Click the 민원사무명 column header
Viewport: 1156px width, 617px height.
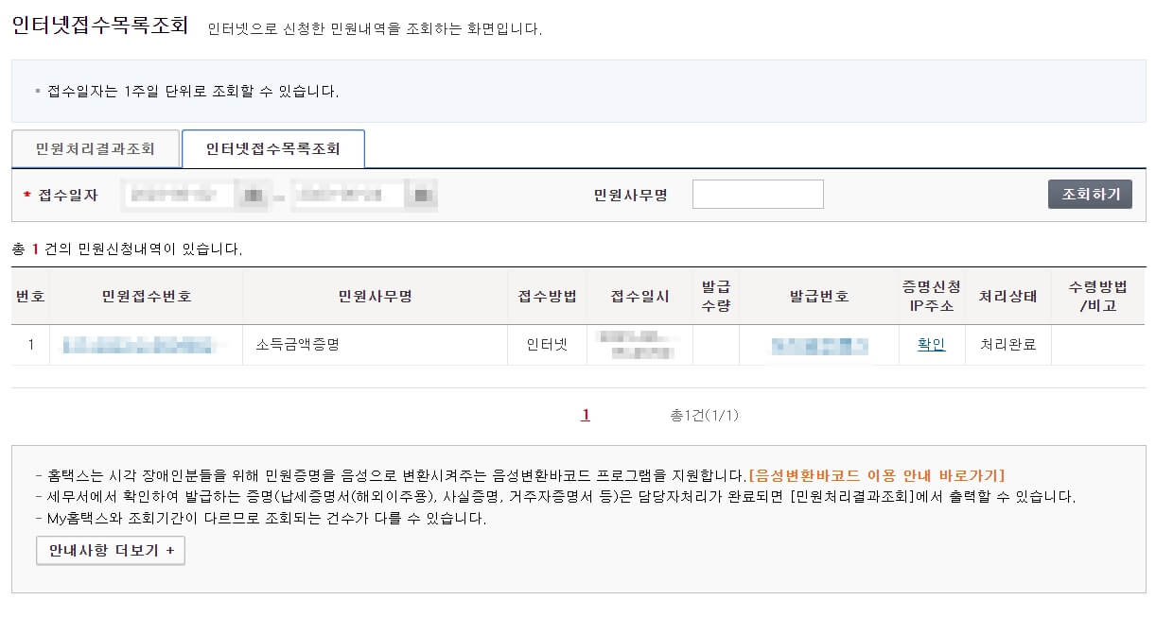pyautogui.click(x=374, y=296)
